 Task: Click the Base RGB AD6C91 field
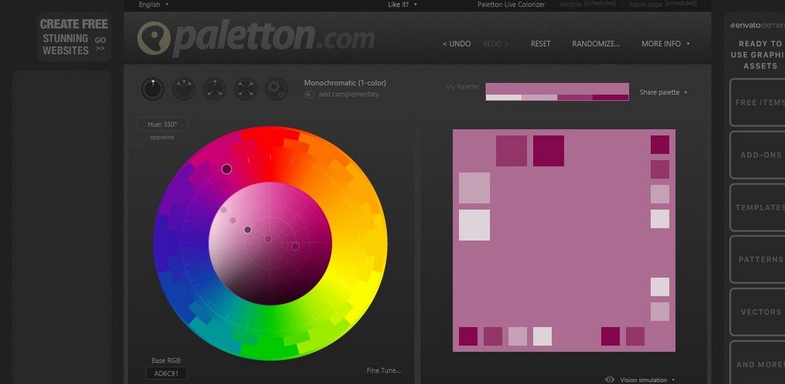coord(167,373)
